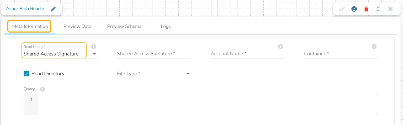This screenshot has height=125, width=404.
Task: Click the double-checkmark validate icon
Action: [342, 9]
